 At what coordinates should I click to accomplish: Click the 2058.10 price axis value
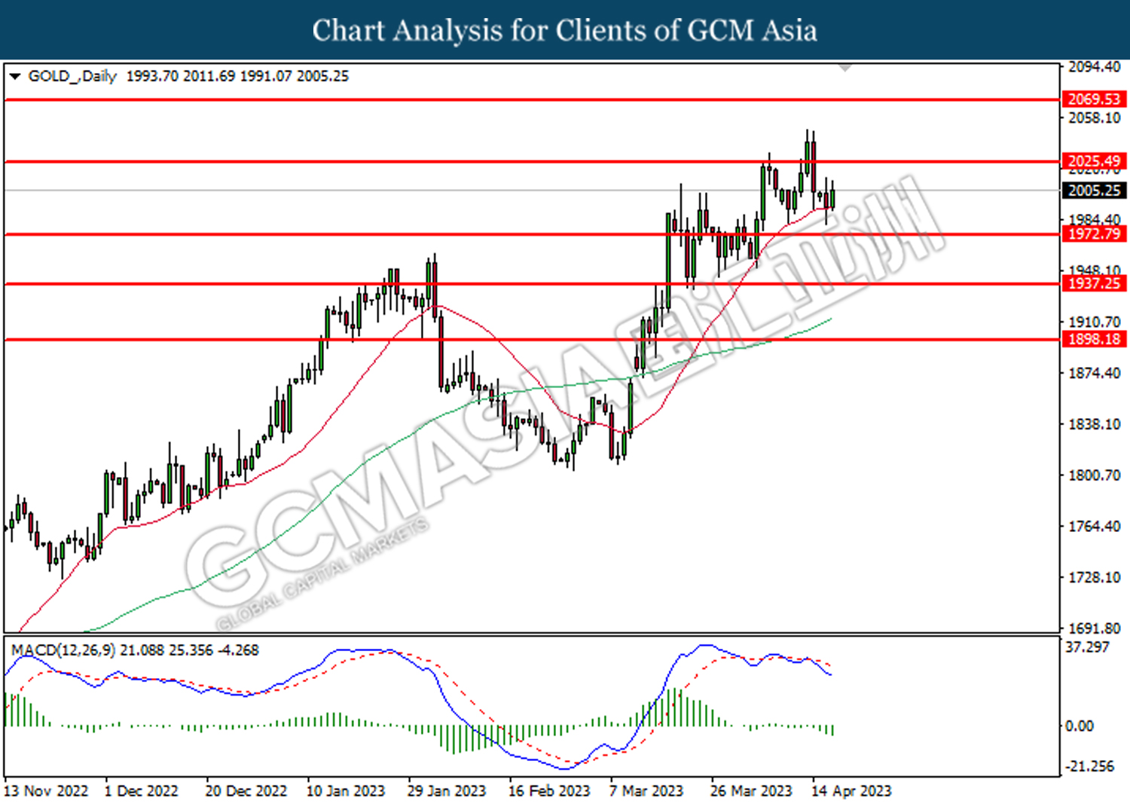1095,118
